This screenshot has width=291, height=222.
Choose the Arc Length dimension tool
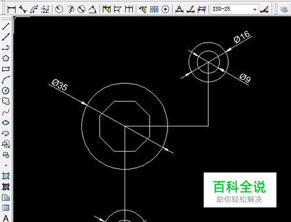point(34,9)
